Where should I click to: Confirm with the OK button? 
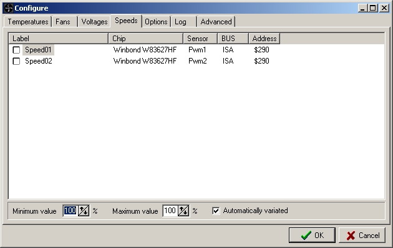(x=312, y=236)
